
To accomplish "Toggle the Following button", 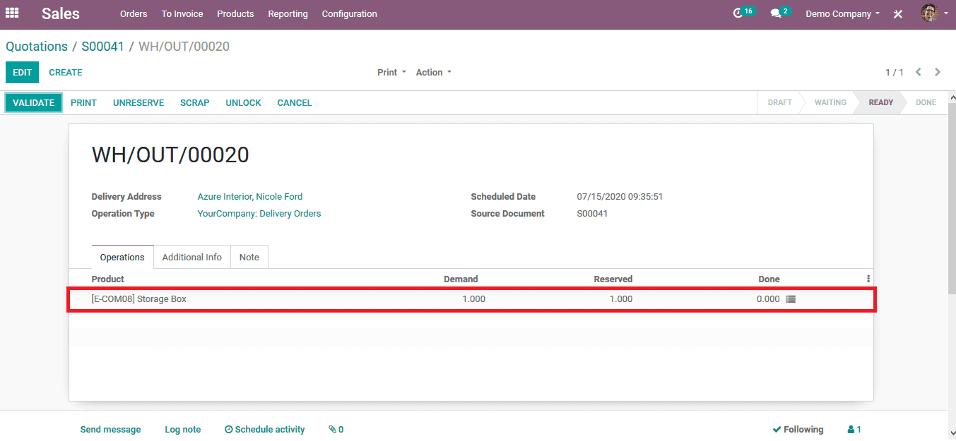I will tap(798, 429).
